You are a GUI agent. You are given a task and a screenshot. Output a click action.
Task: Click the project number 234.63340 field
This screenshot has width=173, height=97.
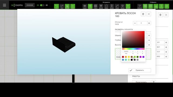click(x=30, y=5)
